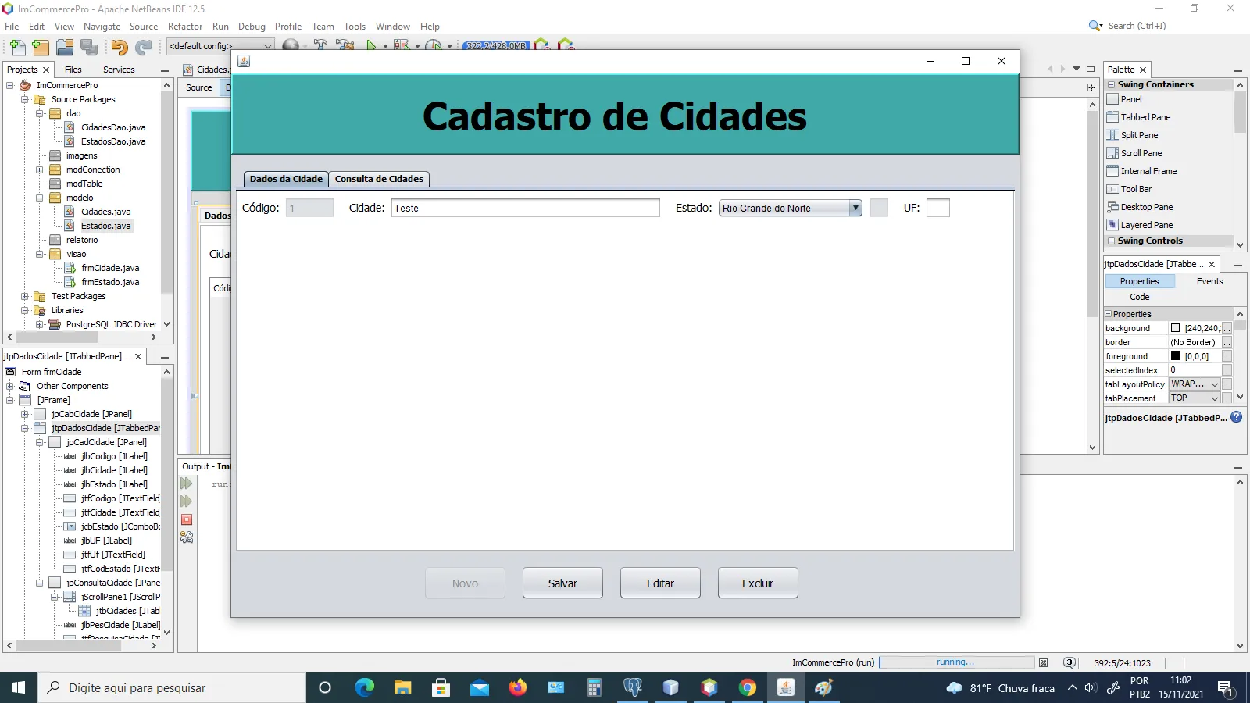Collapse the modelo package node

tap(39, 198)
